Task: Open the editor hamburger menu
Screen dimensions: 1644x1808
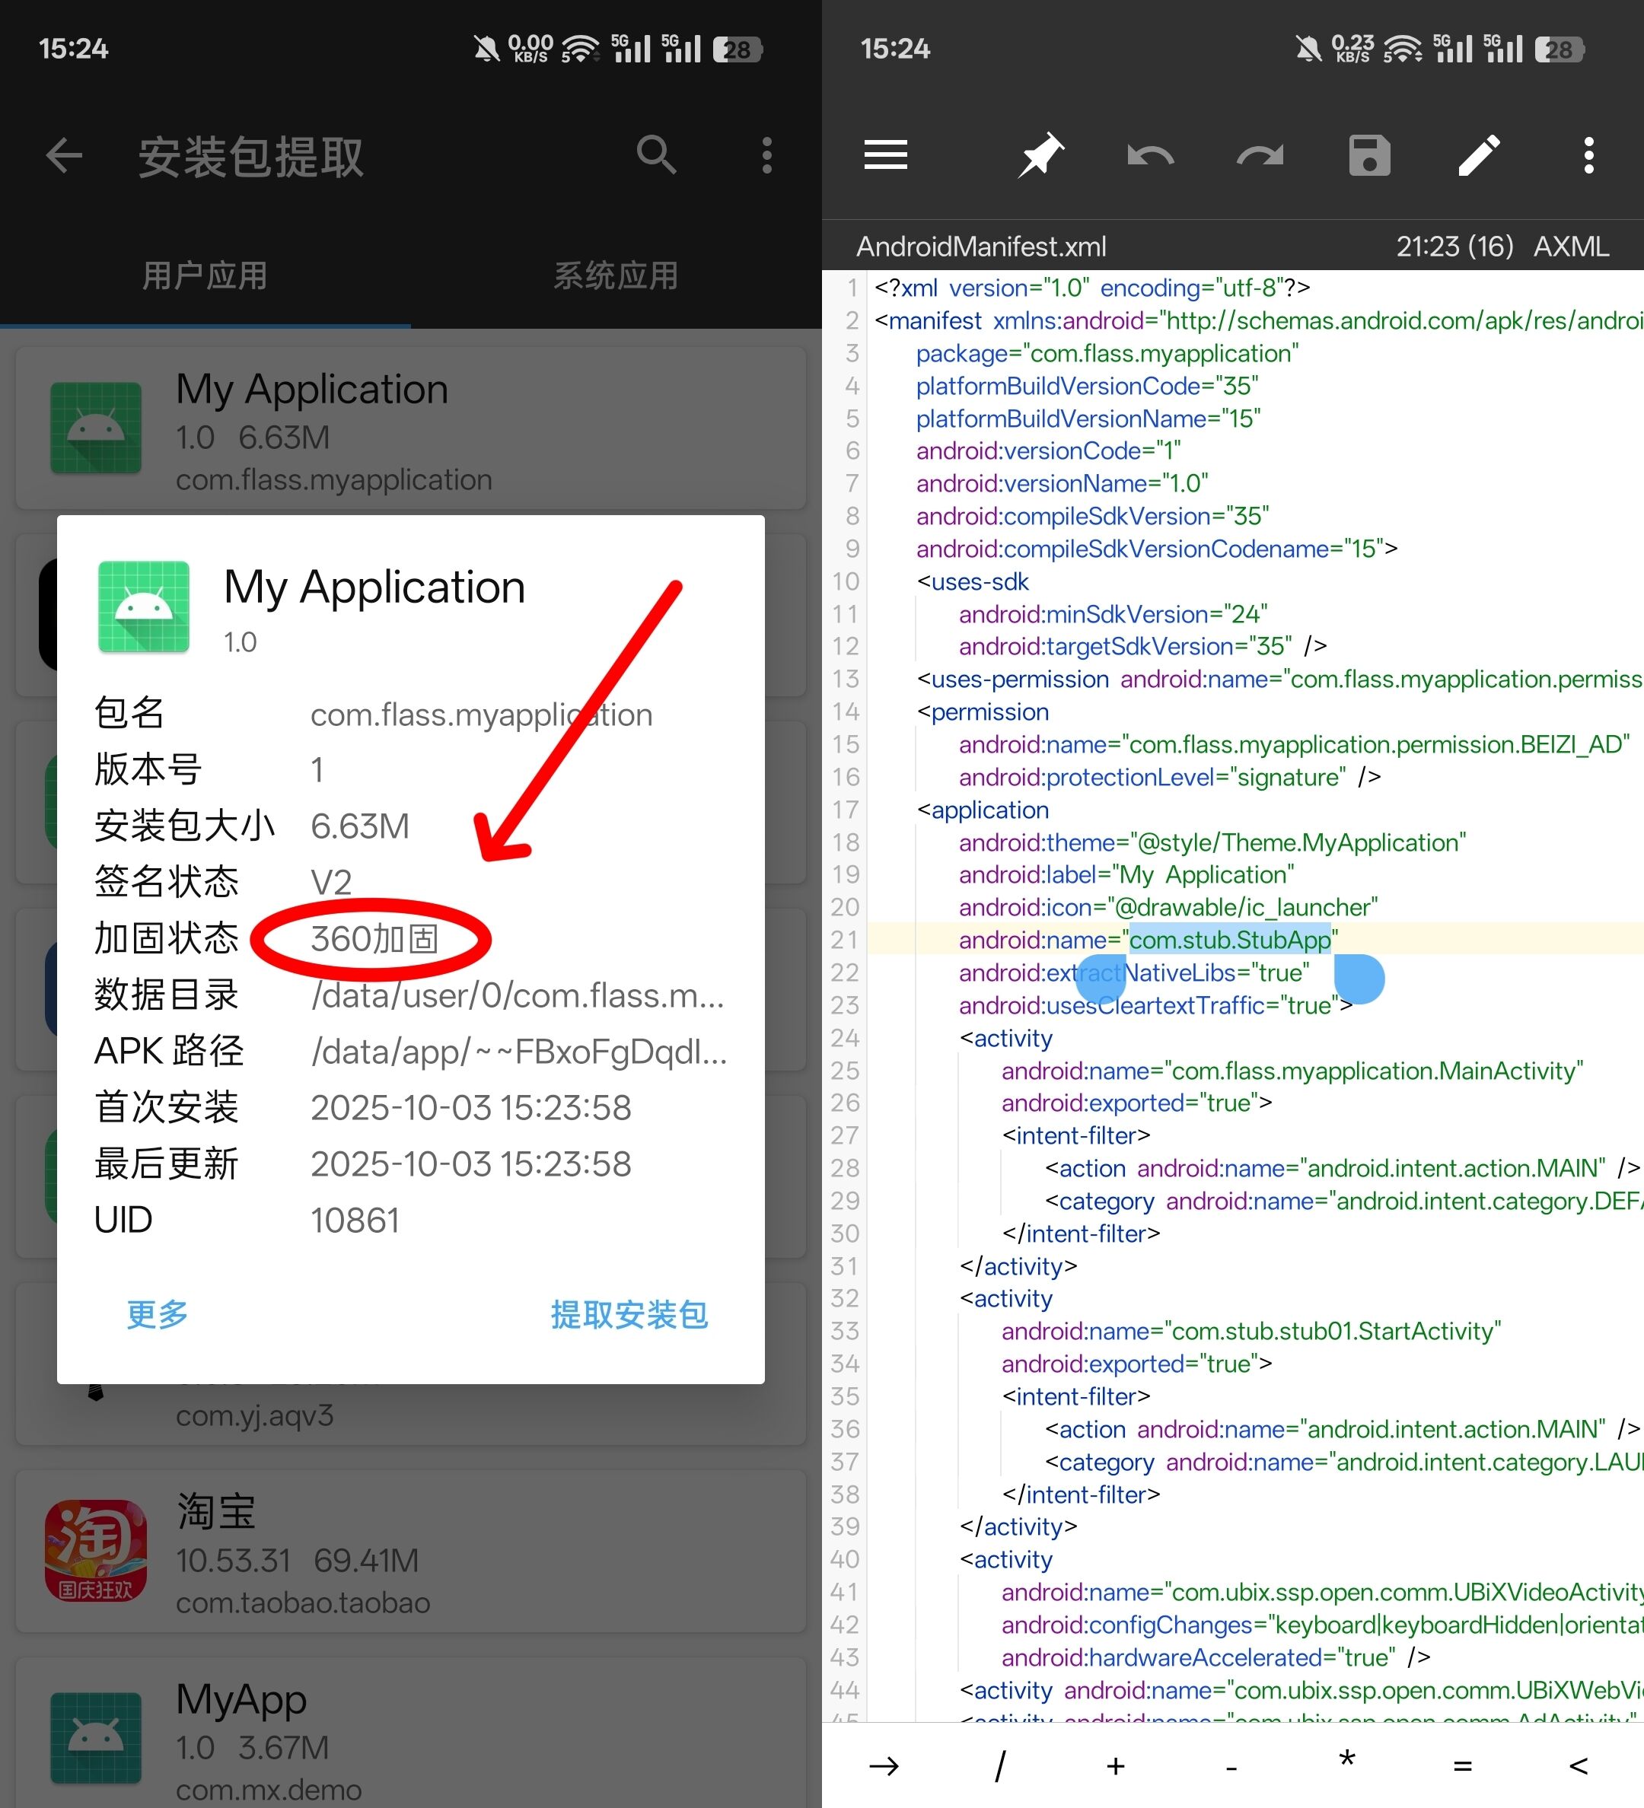Action: tap(885, 155)
